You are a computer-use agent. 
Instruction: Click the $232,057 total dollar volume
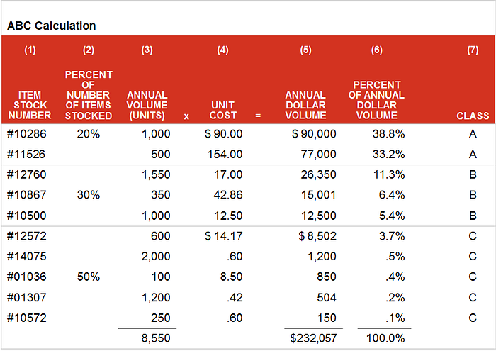[313, 338]
